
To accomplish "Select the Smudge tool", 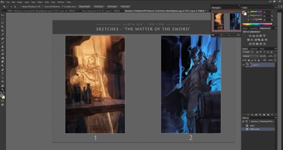I will pos(3,62).
